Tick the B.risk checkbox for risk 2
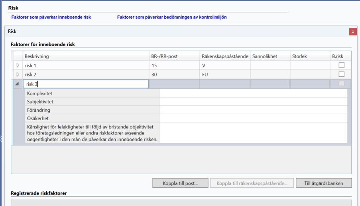The height and width of the screenshot is (206, 360). pyautogui.click(x=341, y=74)
